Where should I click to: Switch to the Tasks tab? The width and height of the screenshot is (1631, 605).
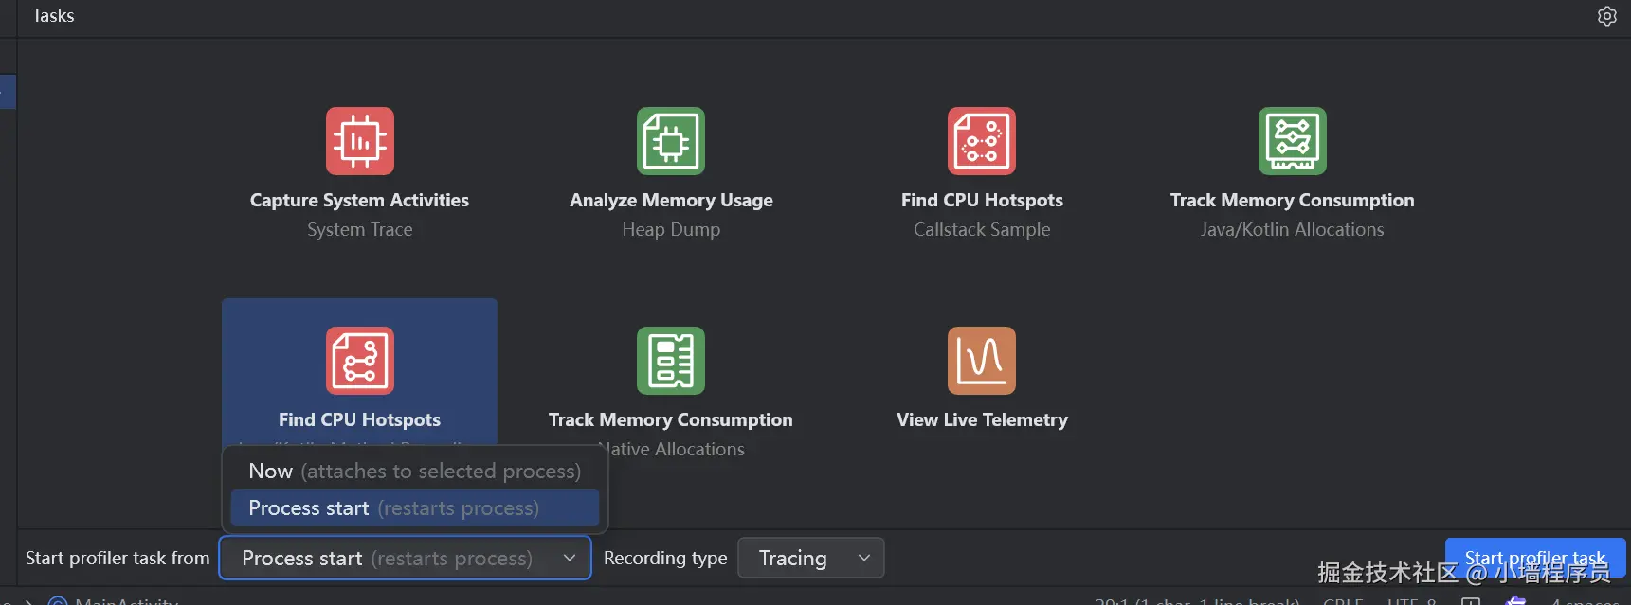pos(53,16)
